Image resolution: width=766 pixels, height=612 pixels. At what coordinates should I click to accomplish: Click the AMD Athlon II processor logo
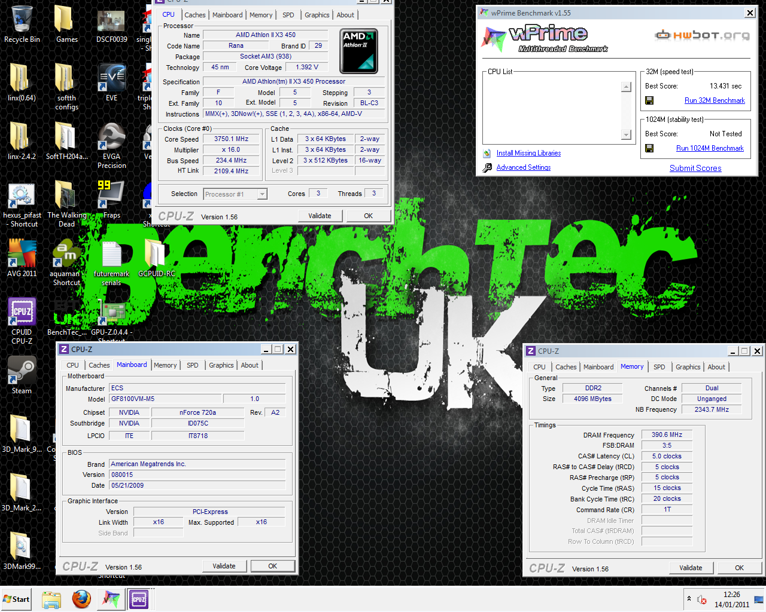point(359,51)
